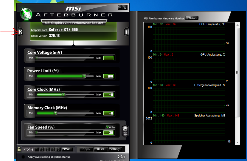Screen dimensions: 247x161
Task: Click the Core Clock slider handle
Action: [64, 94]
